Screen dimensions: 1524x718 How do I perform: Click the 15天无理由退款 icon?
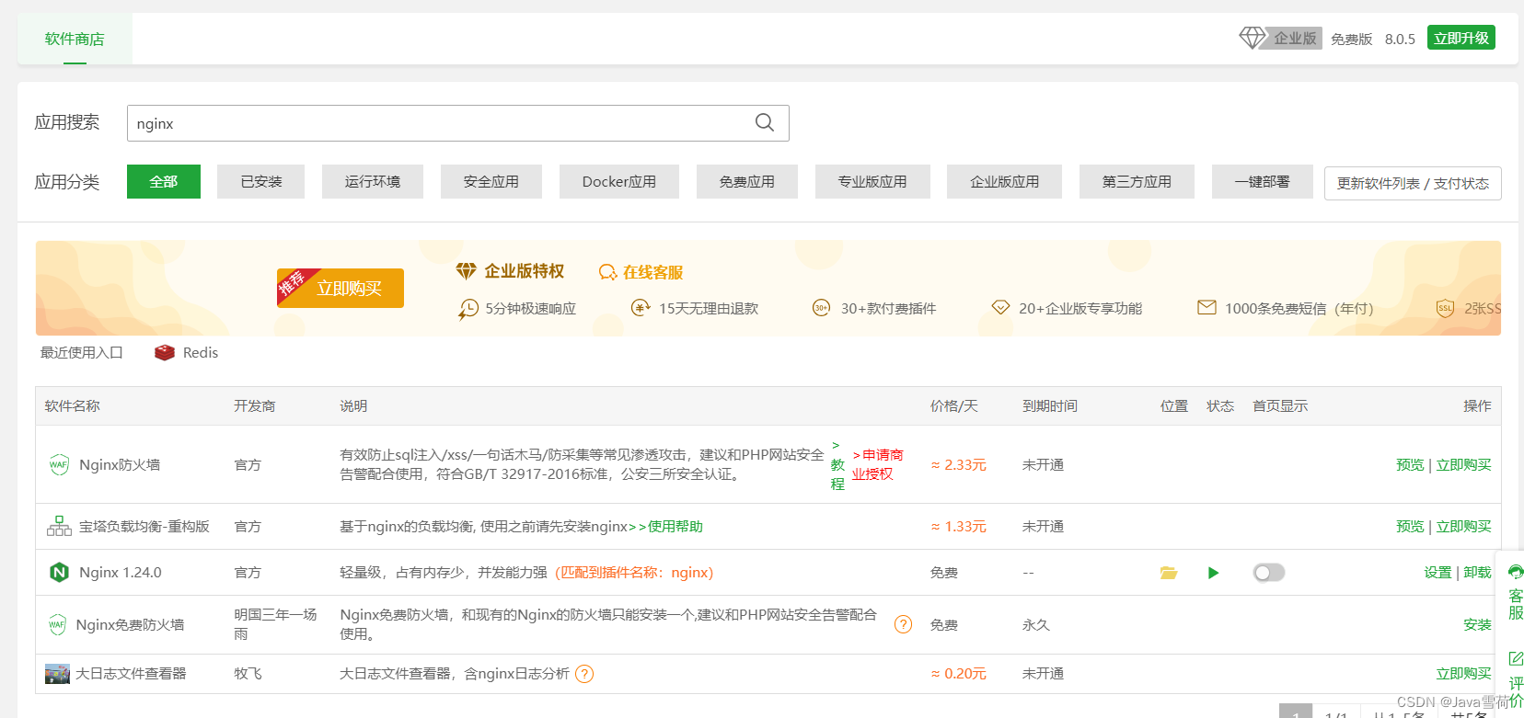641,307
